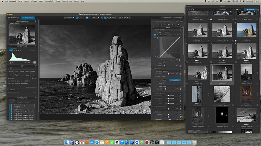261x146 pixels.
Task: Switch to the Photothèque tab
Action: (x=14, y=18)
